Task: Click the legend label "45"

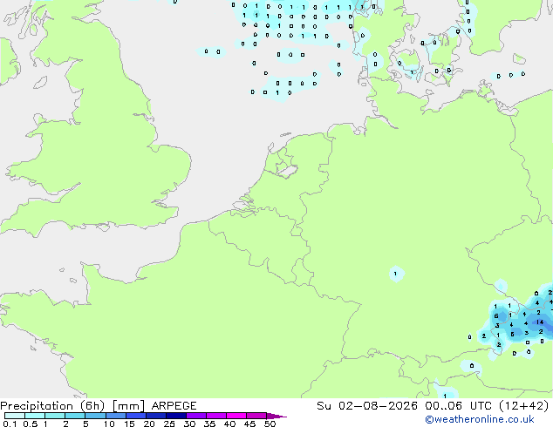Action: click(249, 424)
